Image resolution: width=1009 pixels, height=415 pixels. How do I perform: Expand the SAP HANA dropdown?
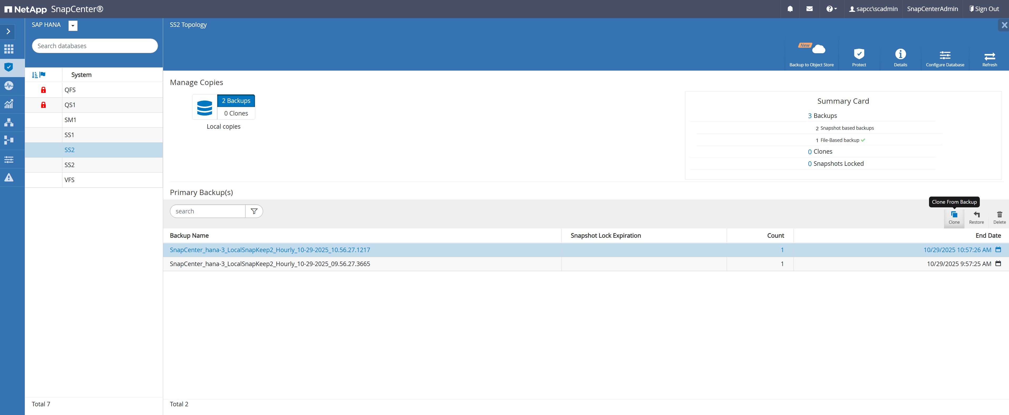click(73, 26)
